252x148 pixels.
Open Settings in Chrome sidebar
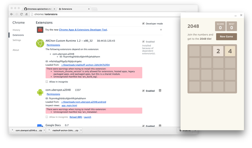[x=17, y=40]
